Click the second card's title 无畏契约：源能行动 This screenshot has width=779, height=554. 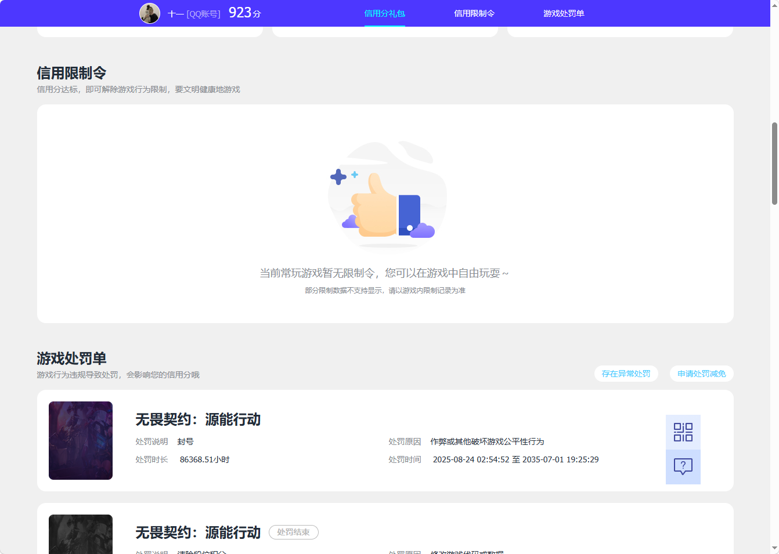(x=198, y=533)
